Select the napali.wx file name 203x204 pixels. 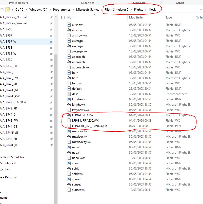(78, 158)
